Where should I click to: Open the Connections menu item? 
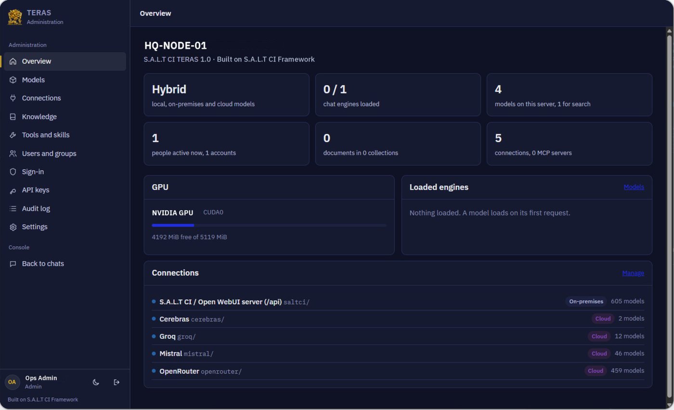65,98
